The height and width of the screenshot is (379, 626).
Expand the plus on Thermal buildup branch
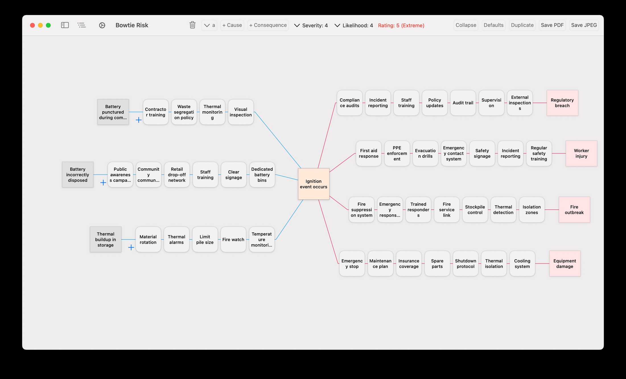(x=131, y=248)
